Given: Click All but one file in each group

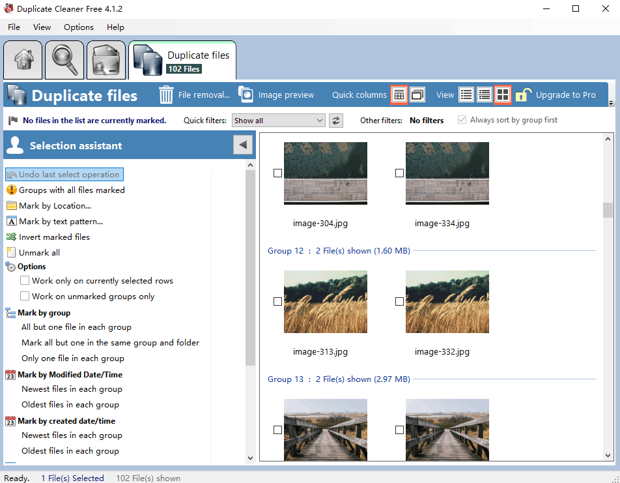Looking at the screenshot, I should (76, 327).
